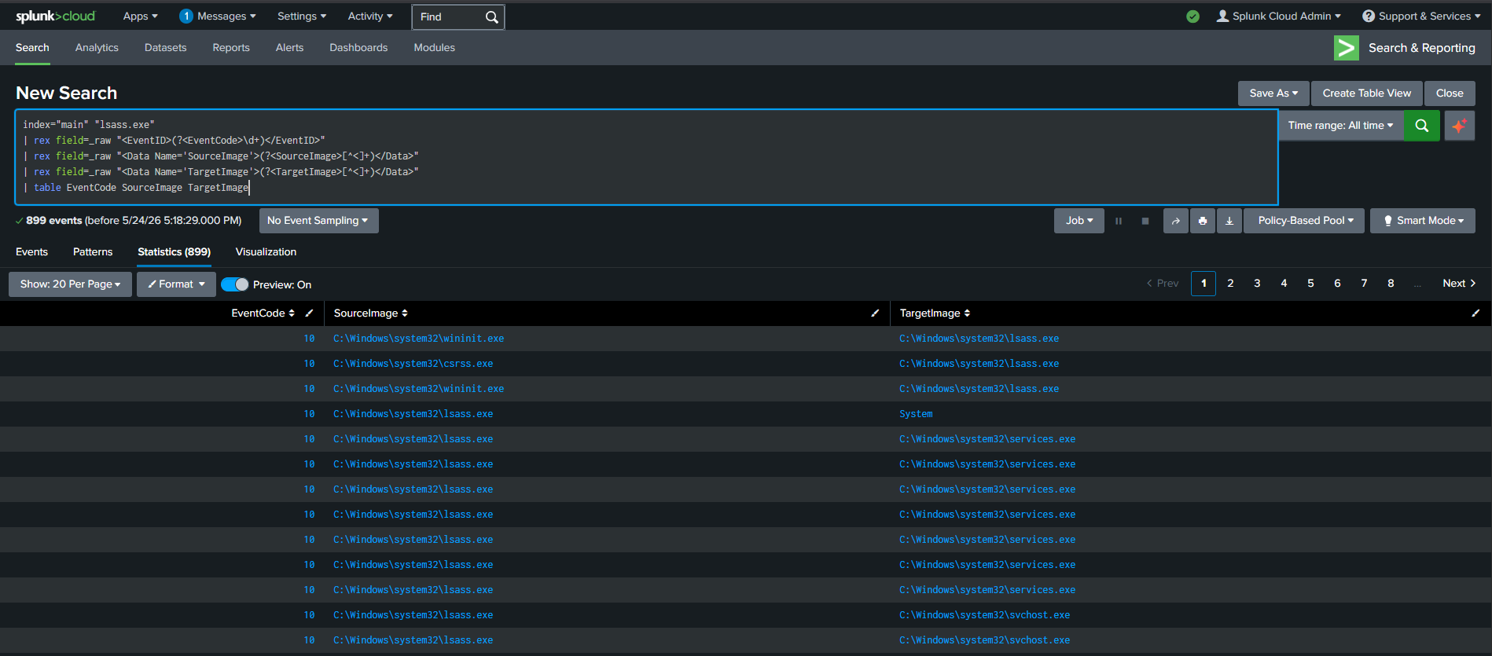Go to Alerts nav tab
The width and height of the screenshot is (1492, 656).
(x=289, y=48)
